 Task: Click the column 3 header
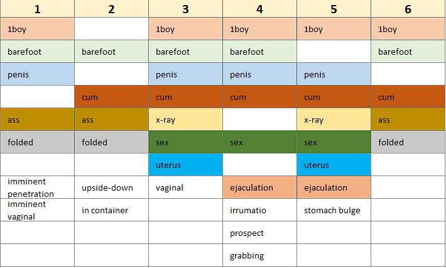click(185, 9)
